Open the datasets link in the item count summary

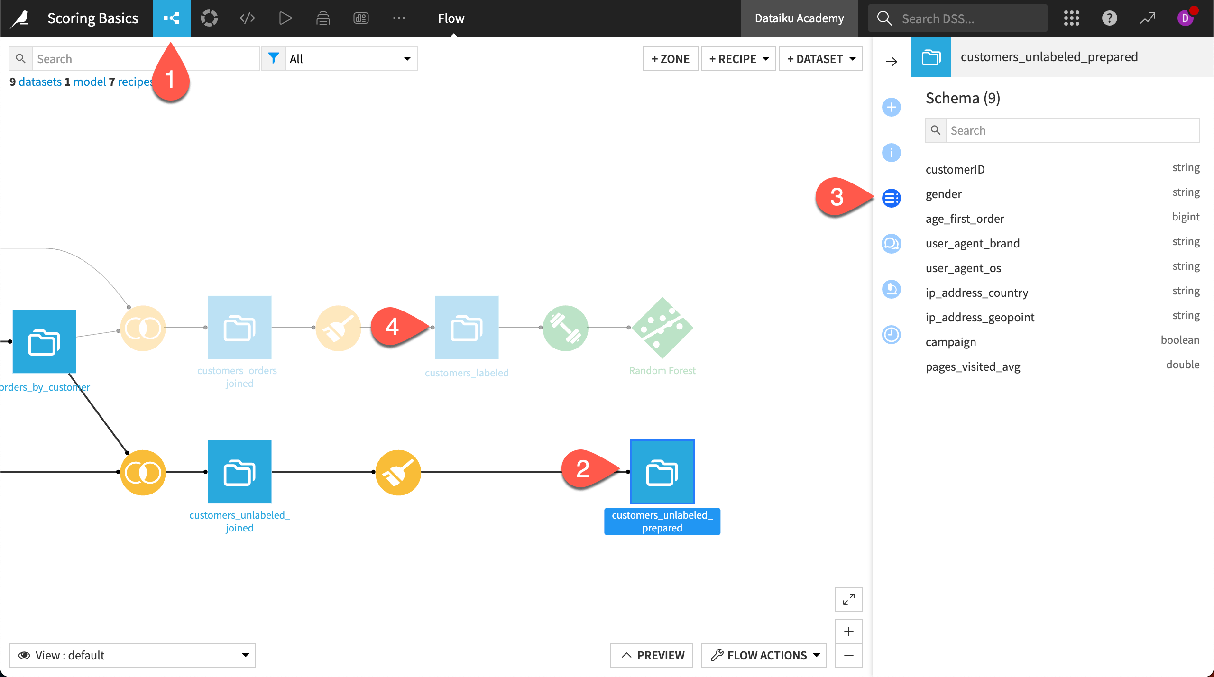(x=40, y=81)
